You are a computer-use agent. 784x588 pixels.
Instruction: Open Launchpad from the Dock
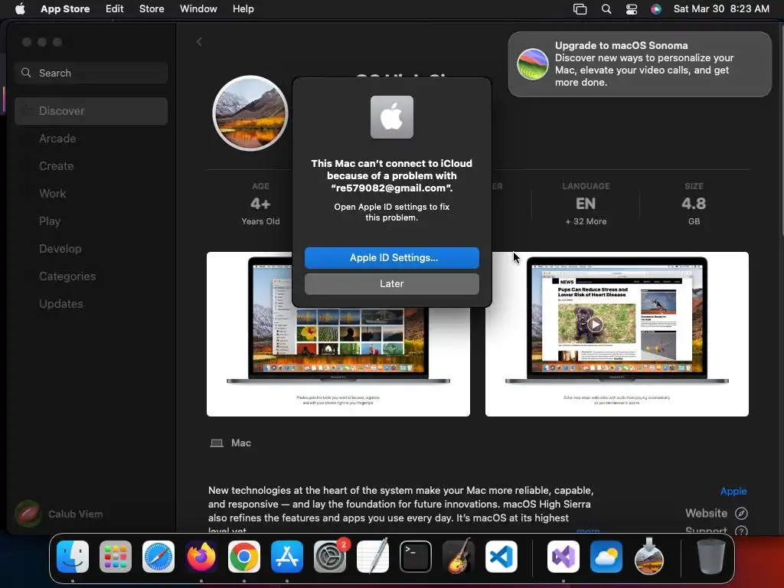tap(116, 557)
